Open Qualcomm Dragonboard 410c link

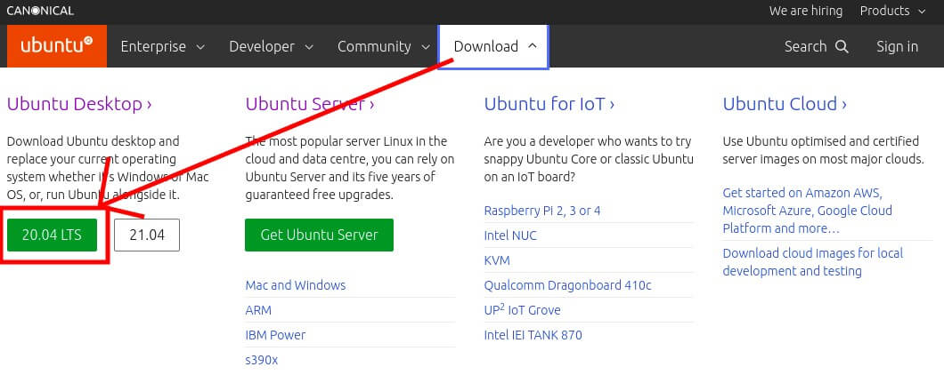tap(567, 285)
